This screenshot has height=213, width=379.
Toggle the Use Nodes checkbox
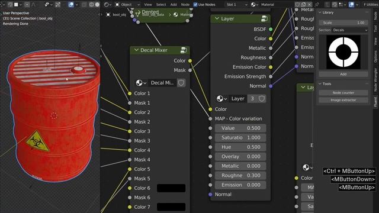(x=195, y=4)
